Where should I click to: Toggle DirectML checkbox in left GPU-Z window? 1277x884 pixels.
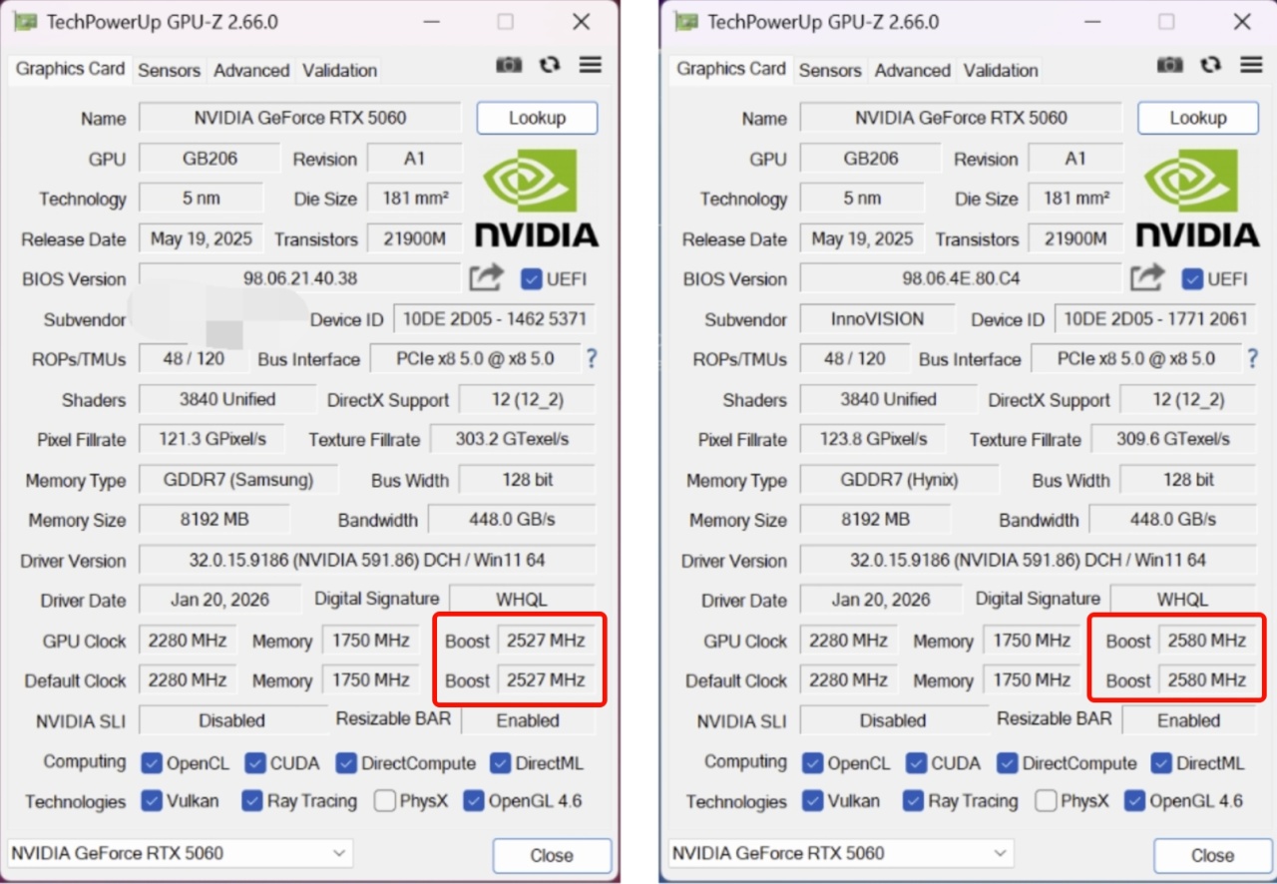[500, 763]
